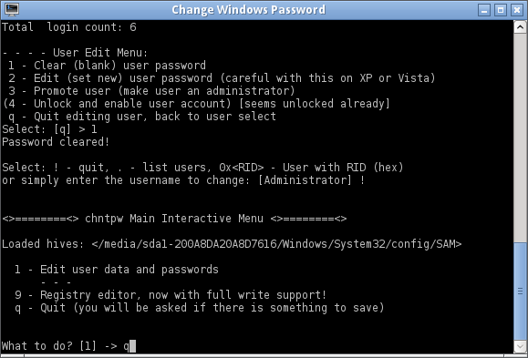Click the 'Edit user data and passwords' option

pos(116,270)
